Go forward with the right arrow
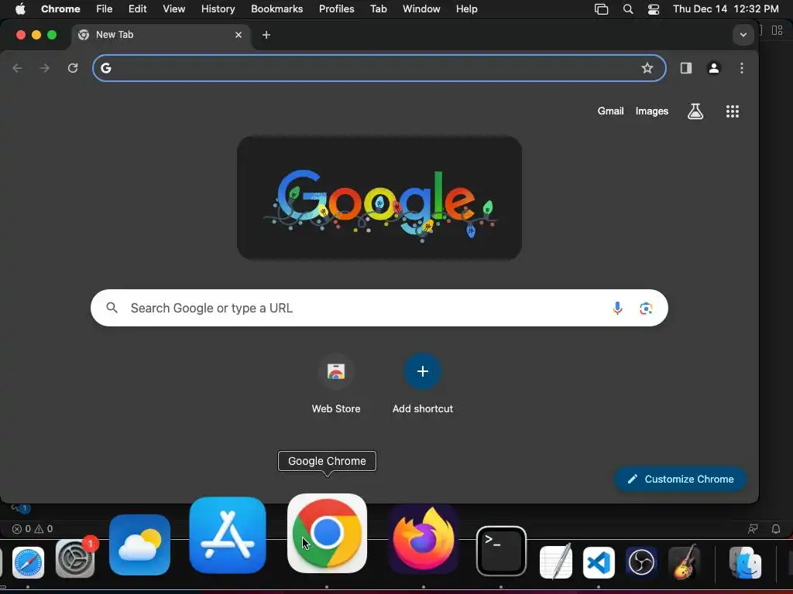This screenshot has height=594, width=793. (x=45, y=68)
